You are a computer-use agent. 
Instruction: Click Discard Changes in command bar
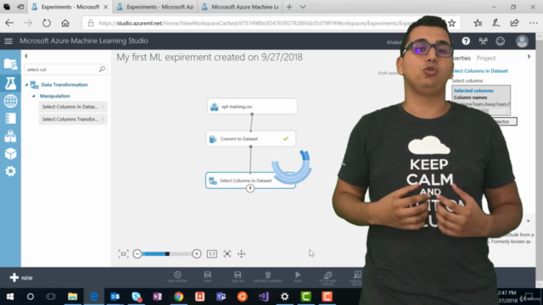[x=268, y=277]
